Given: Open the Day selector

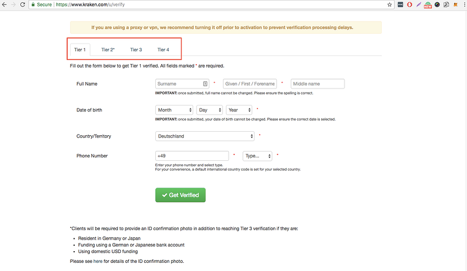Looking at the screenshot, I should click(210, 110).
